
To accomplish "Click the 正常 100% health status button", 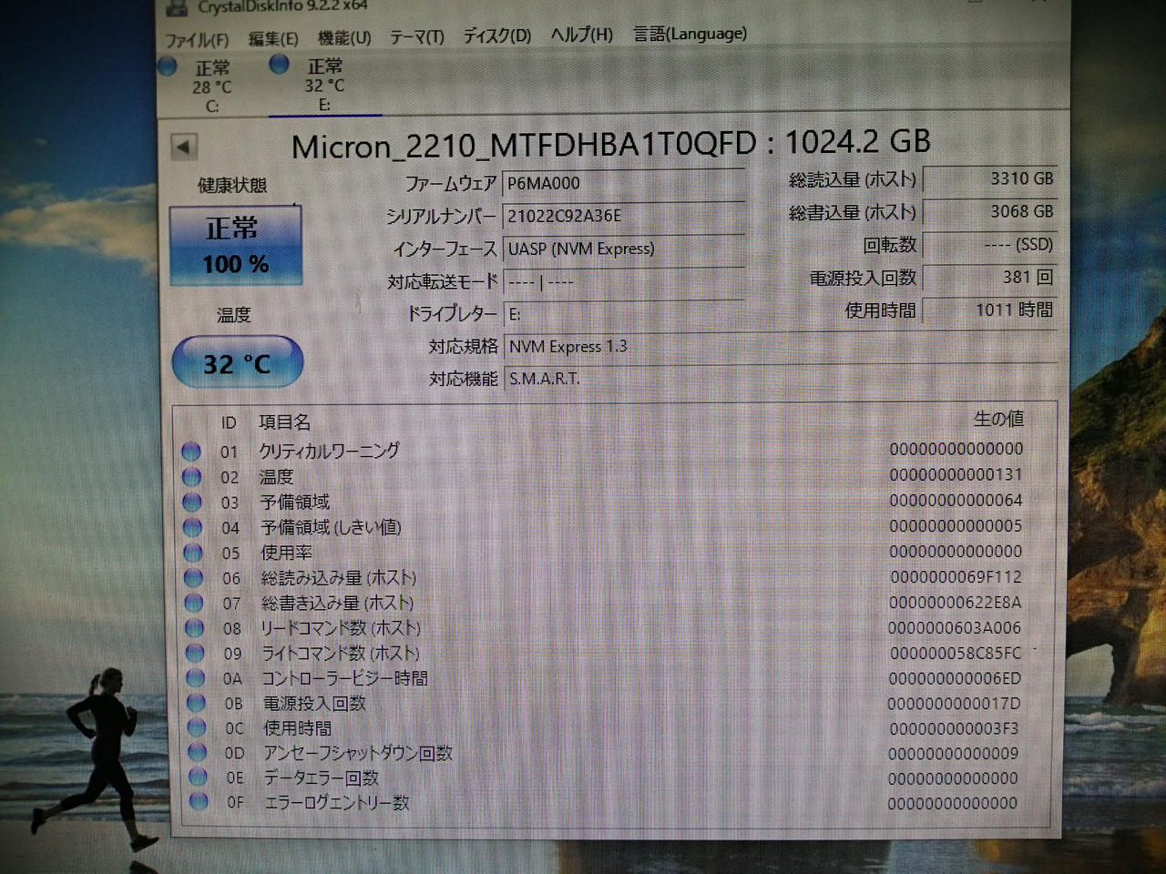I will point(235,246).
